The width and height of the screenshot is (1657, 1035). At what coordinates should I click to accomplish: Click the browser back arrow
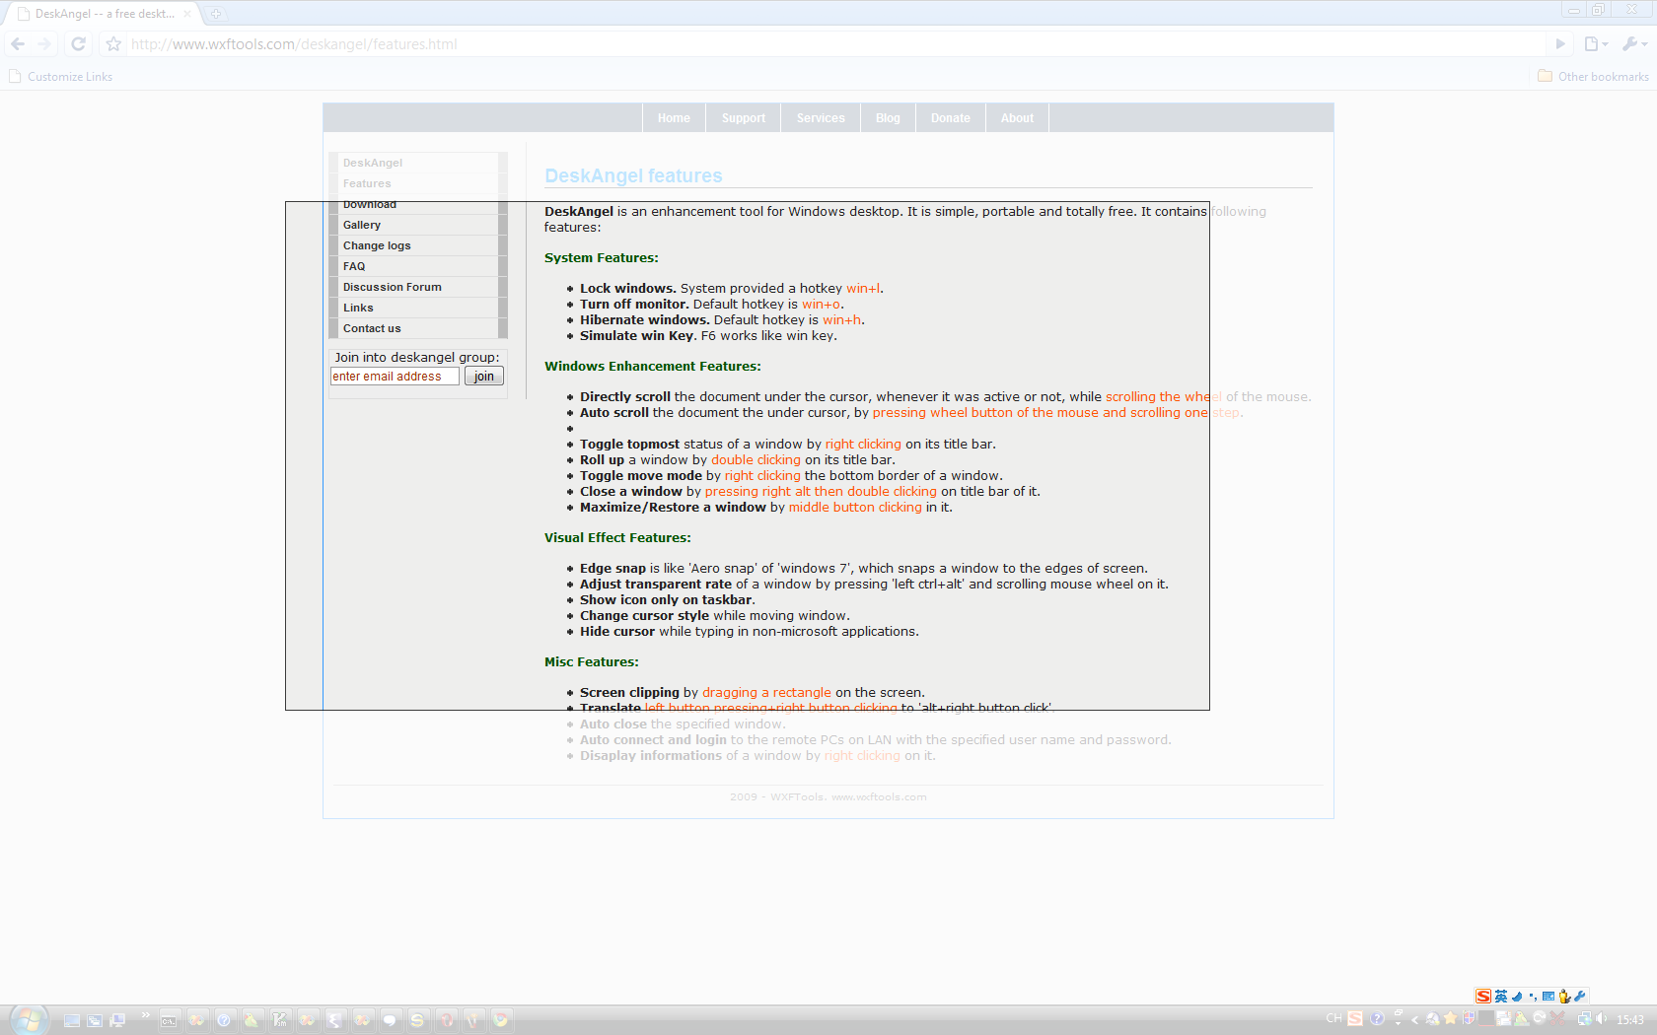click(x=18, y=43)
